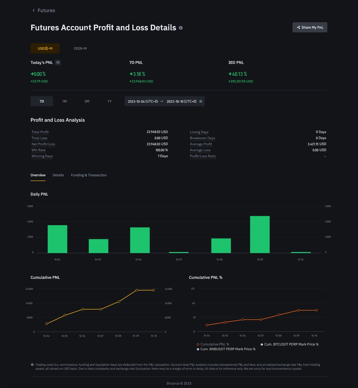
Task: Click the 7D PNL +3.18 % value
Action: (x=137, y=74)
